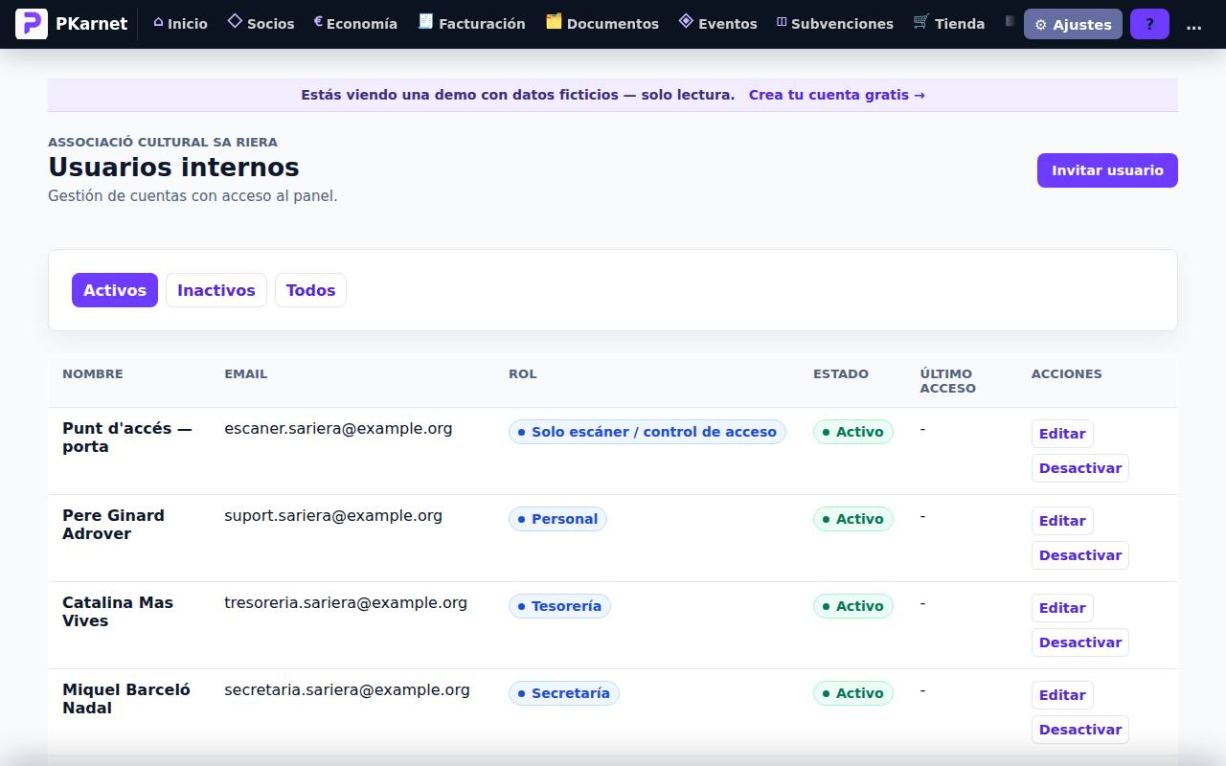Click email secretaria.sariera@example.org

[347, 690]
